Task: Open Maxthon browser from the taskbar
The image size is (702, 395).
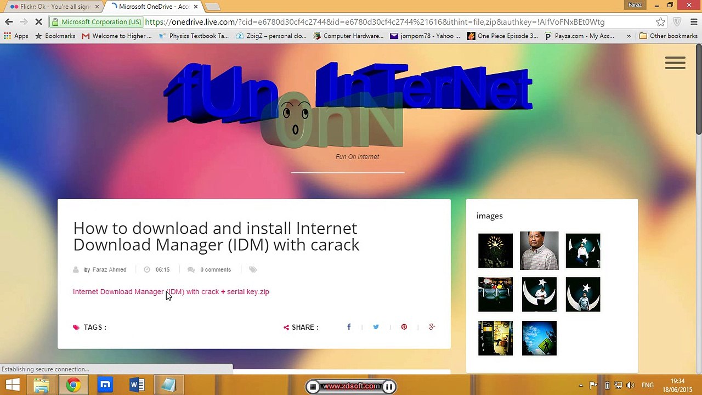Action: [x=105, y=385]
